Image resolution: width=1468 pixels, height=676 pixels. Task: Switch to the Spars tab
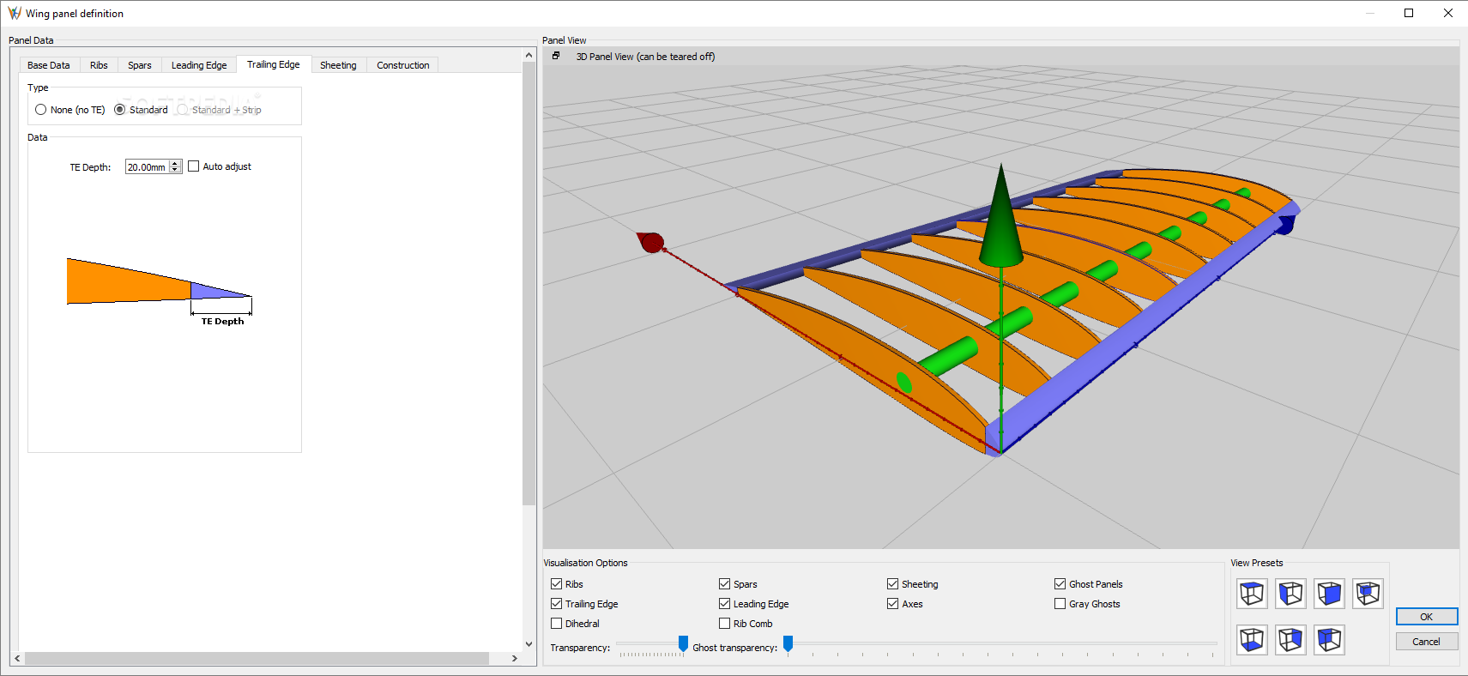click(140, 65)
